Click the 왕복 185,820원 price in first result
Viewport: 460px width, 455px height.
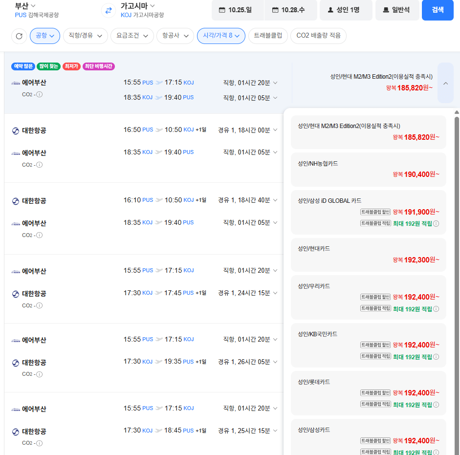click(x=409, y=87)
